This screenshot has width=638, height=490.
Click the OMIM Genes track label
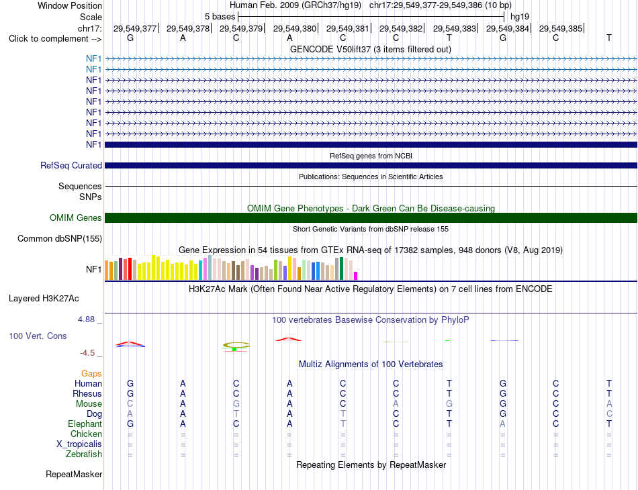(x=75, y=217)
